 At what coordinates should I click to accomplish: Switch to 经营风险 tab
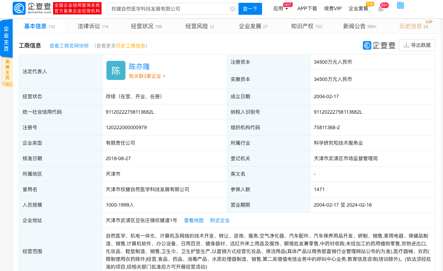click(x=200, y=26)
